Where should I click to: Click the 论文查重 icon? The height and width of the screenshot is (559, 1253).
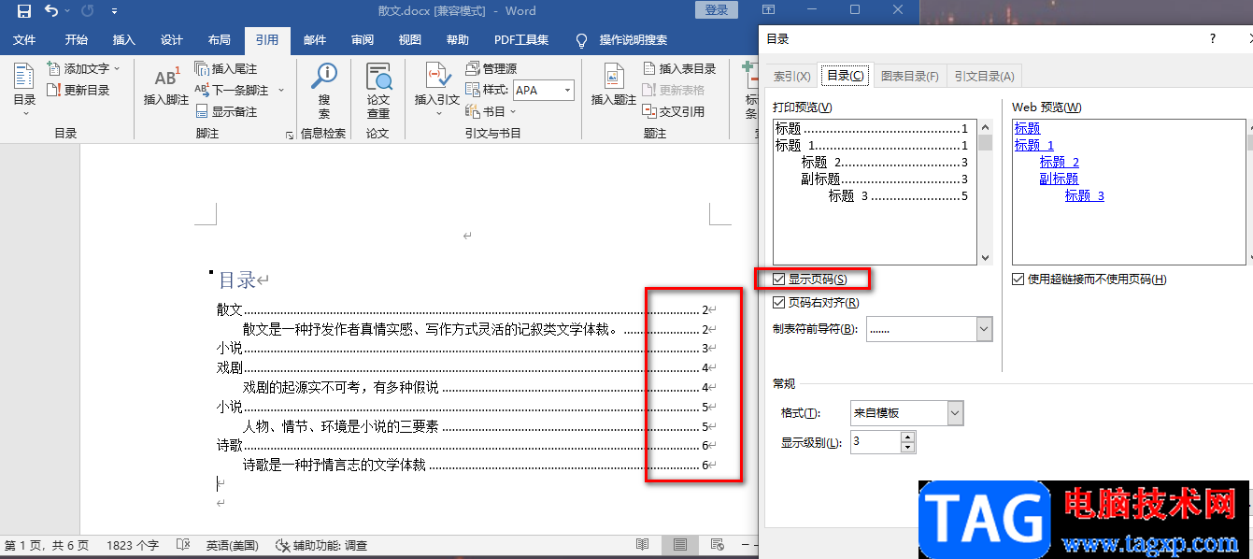tap(378, 90)
